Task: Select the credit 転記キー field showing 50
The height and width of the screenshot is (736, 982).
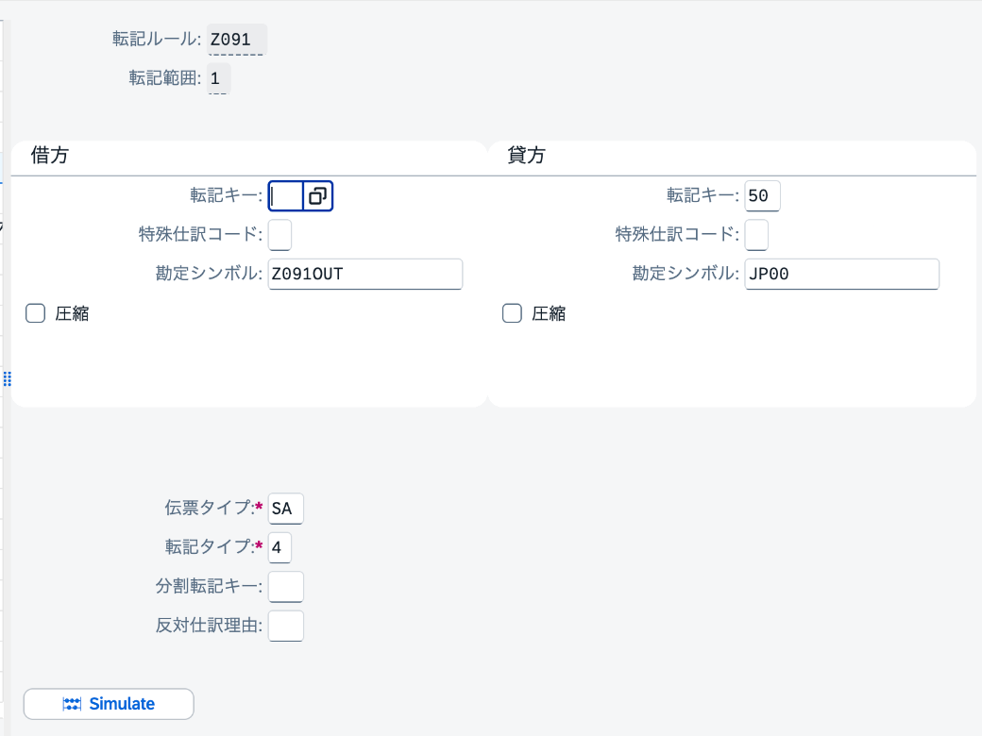Action: pos(762,196)
